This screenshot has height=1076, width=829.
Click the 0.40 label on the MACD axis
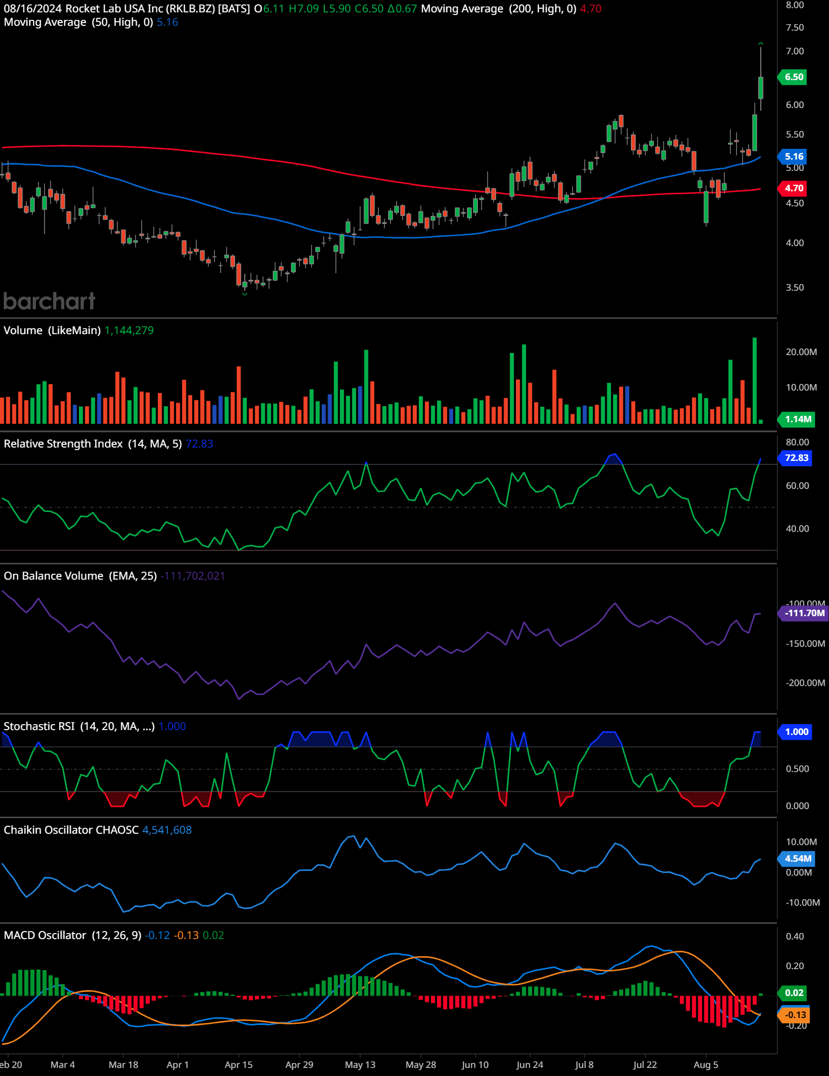click(795, 936)
